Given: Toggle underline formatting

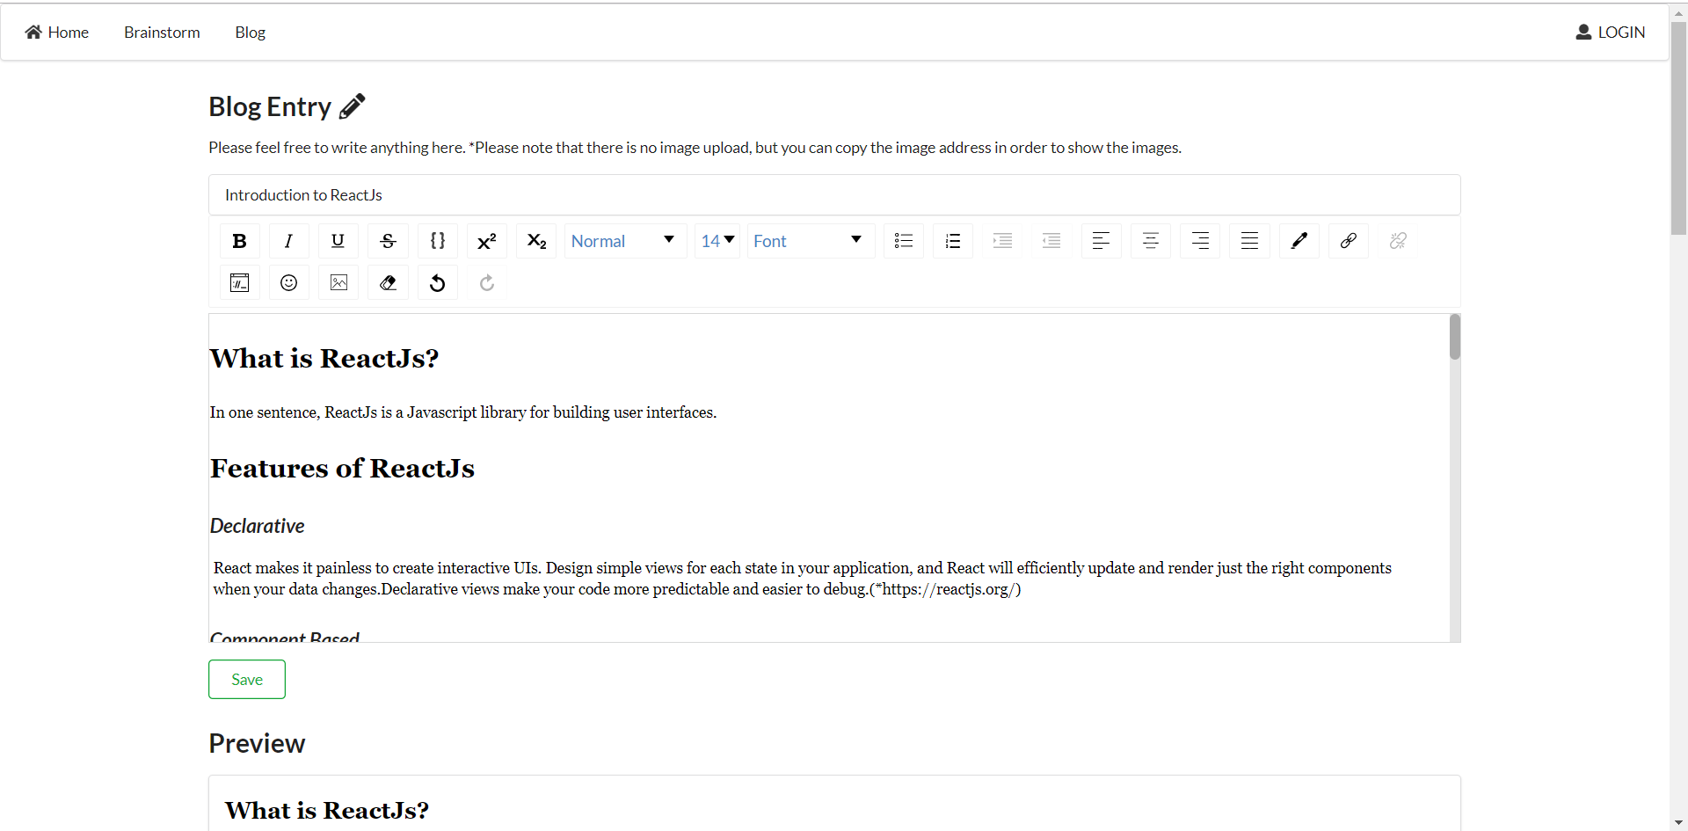Looking at the screenshot, I should tap(338, 241).
